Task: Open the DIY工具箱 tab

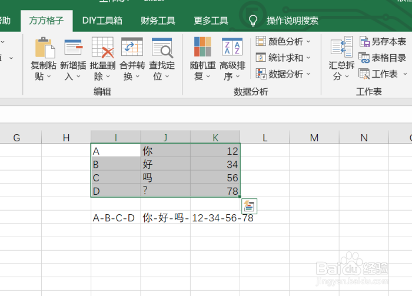Action: (102, 21)
